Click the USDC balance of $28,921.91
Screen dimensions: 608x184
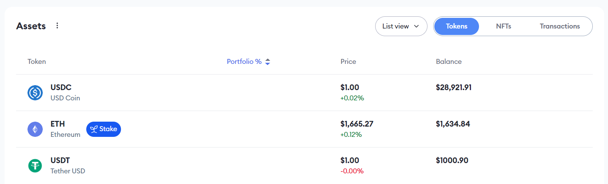[453, 87]
